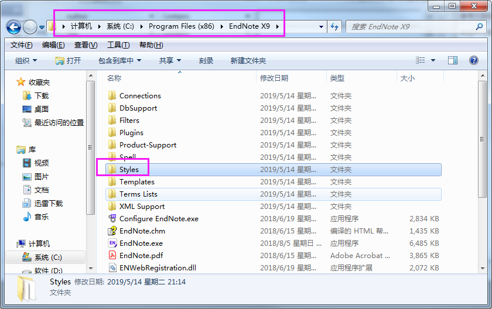The width and height of the screenshot is (492, 309).
Task: Open the 文件(F) menu
Action: coord(21,45)
